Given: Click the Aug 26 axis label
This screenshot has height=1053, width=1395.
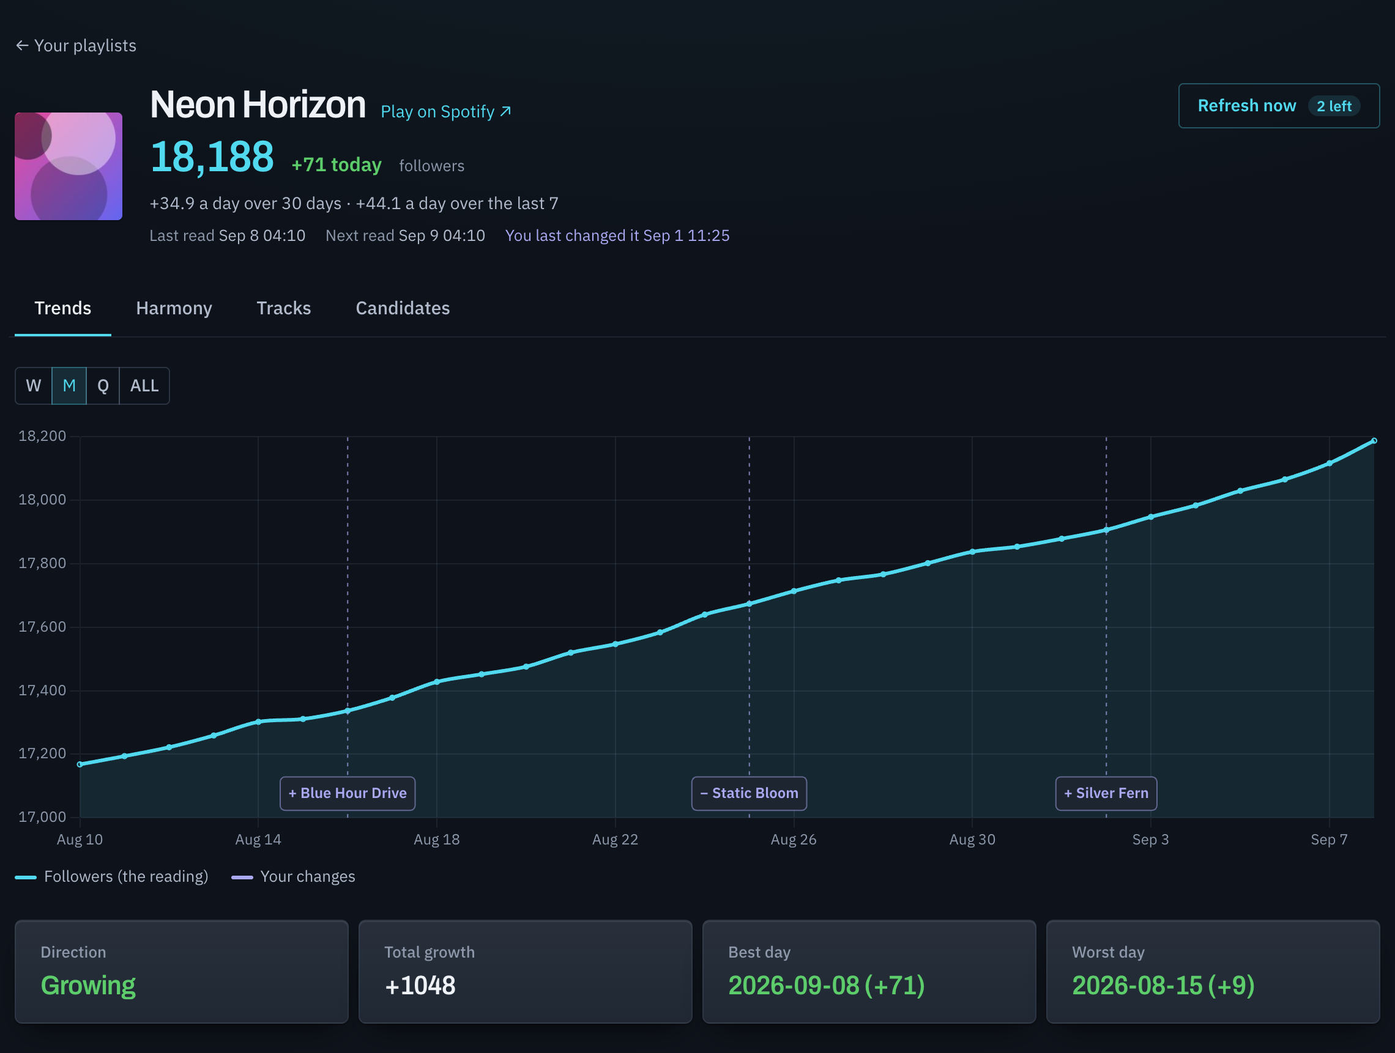Looking at the screenshot, I should pos(794,840).
